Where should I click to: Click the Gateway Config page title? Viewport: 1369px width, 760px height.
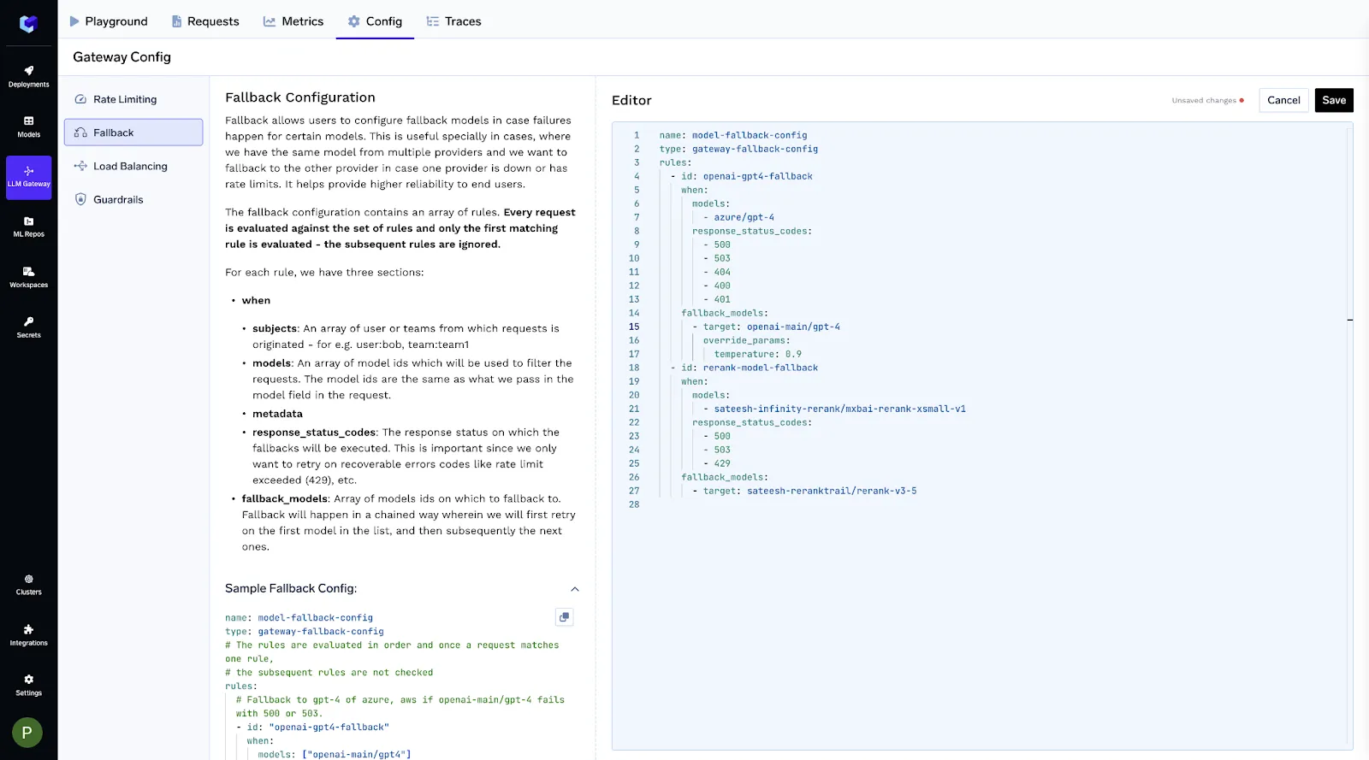121,57
